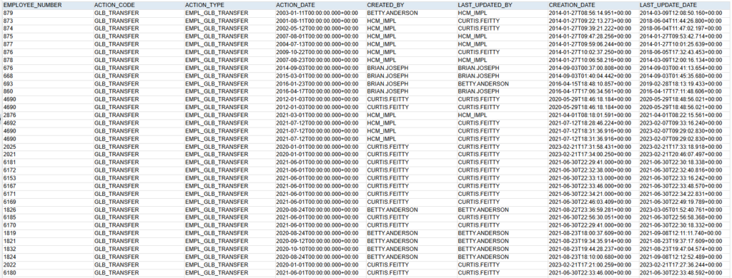This screenshot has width=732, height=278.
Task: Select the LAST_UPDATE_DATE column header
Action: [684, 5]
